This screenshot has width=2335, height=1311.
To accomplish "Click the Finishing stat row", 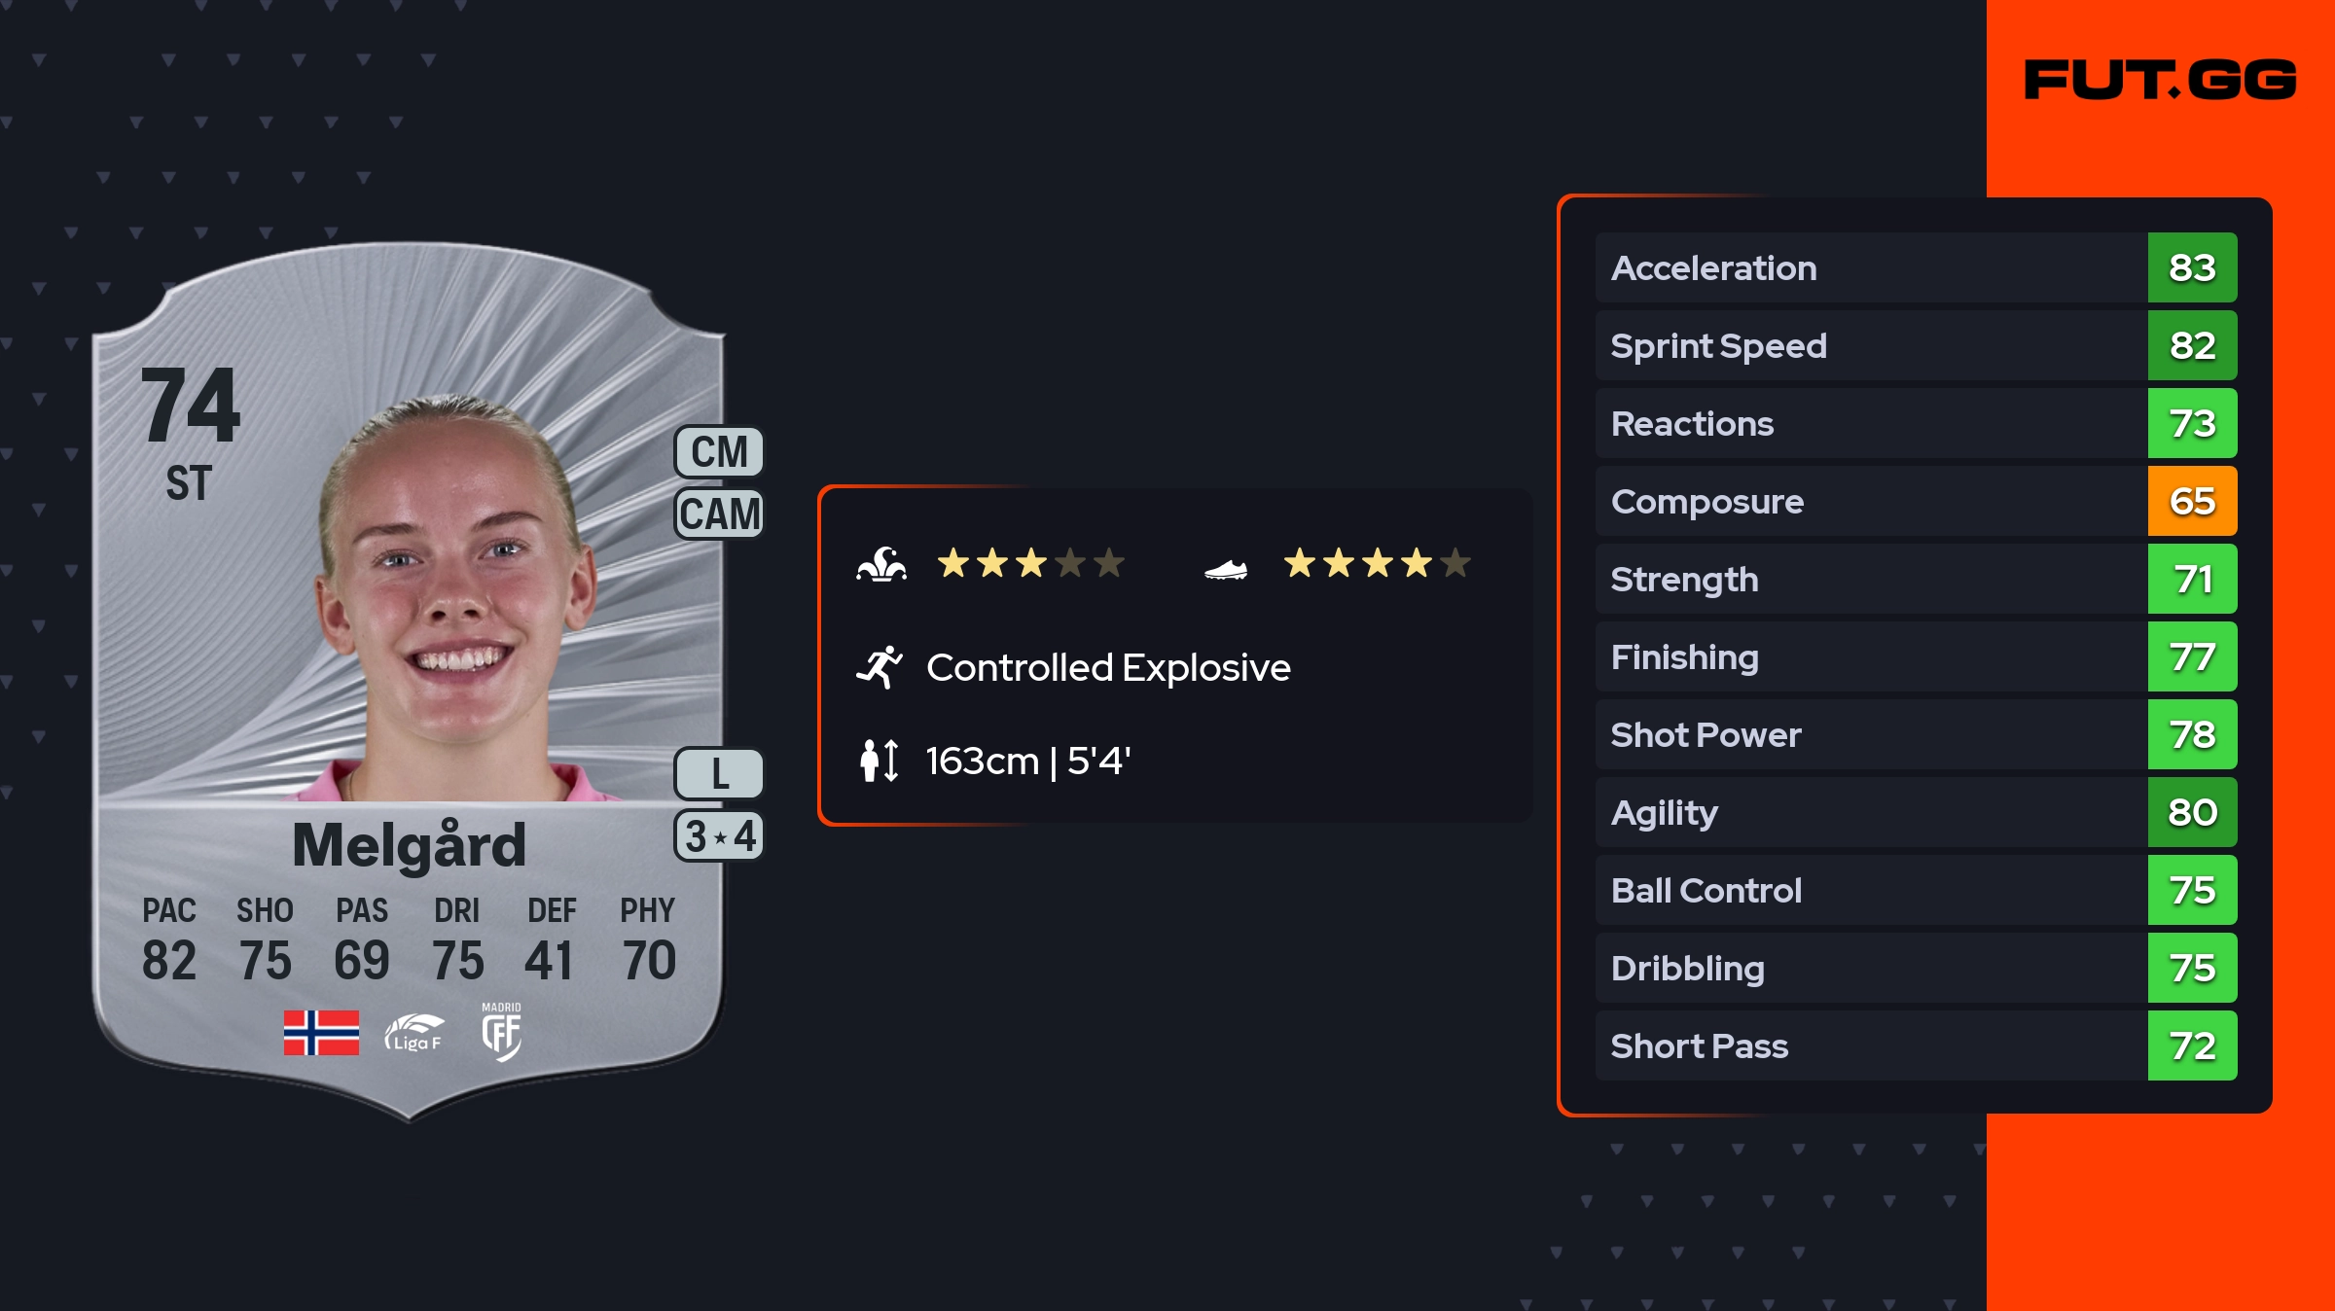I will (x=1870, y=656).
